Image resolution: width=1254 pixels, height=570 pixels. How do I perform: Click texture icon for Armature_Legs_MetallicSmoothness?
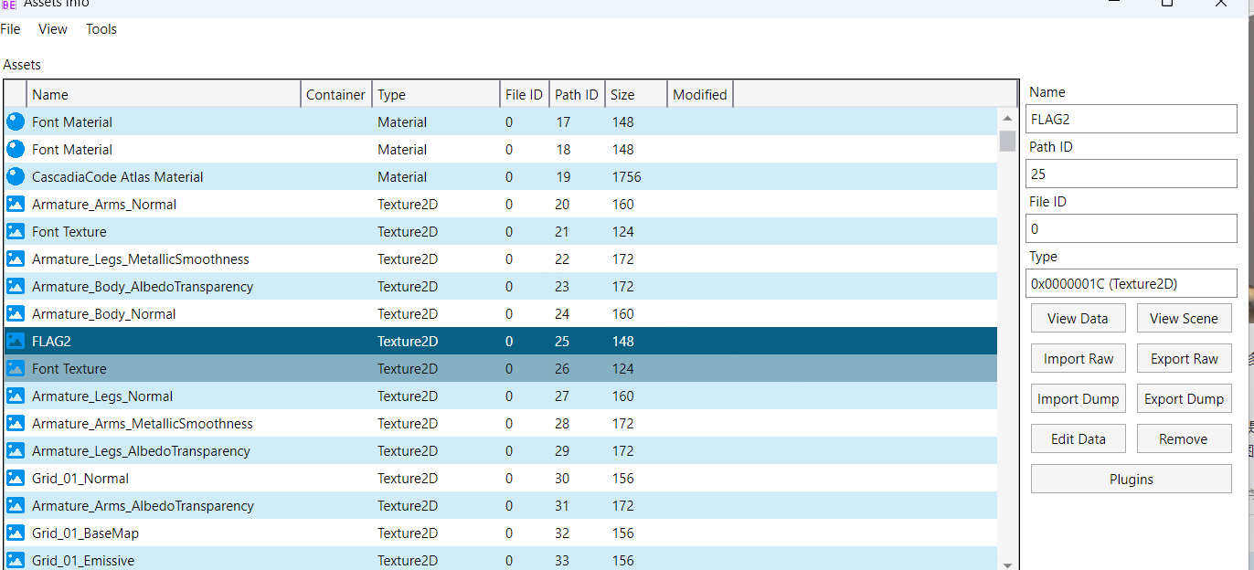point(16,259)
